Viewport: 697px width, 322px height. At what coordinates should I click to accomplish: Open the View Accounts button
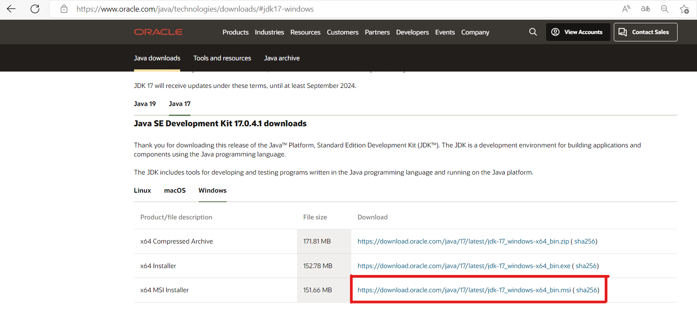point(578,32)
